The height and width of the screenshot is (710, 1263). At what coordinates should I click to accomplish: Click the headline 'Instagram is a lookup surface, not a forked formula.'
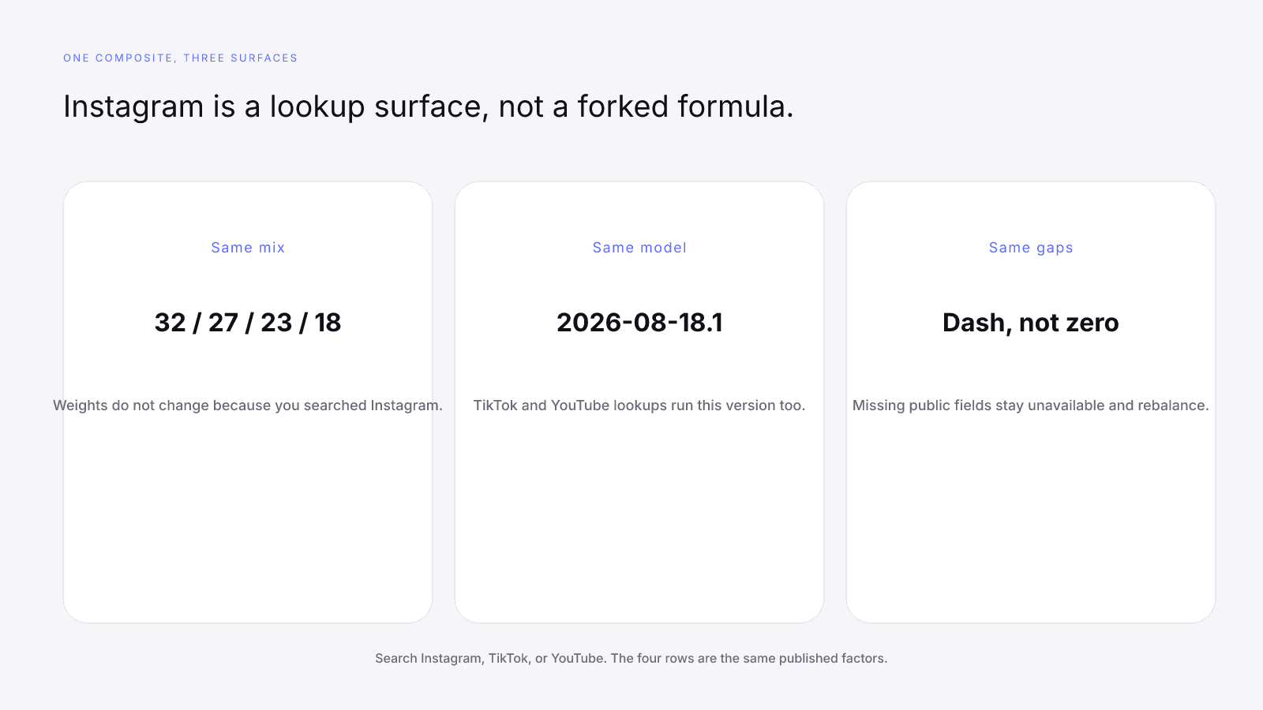[428, 106]
